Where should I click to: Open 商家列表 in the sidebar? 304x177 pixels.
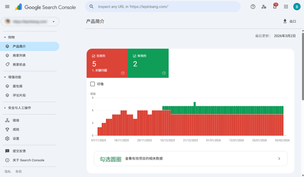click(19, 55)
